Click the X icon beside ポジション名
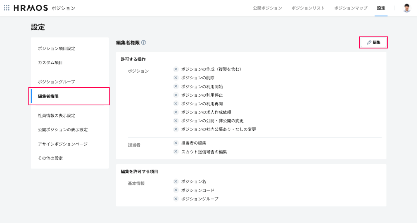Screen dimensions: 417x223 click(x=176, y=182)
